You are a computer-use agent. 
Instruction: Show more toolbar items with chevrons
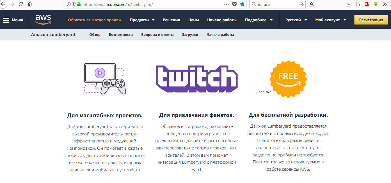pos(385,4)
